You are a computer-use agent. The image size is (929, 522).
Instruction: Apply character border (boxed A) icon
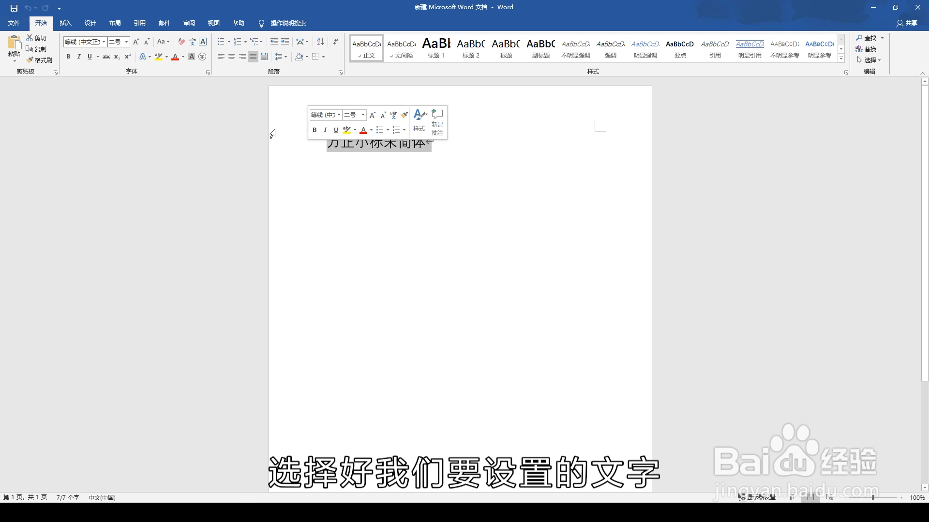coord(203,42)
